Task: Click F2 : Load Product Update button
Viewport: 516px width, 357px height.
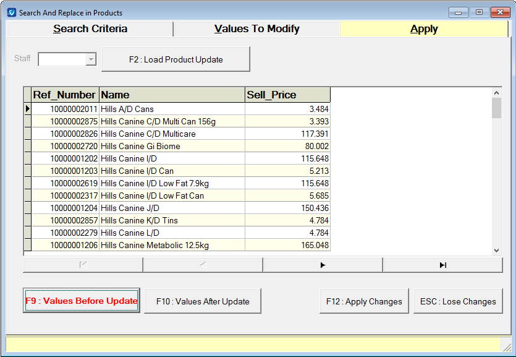Action: click(176, 59)
